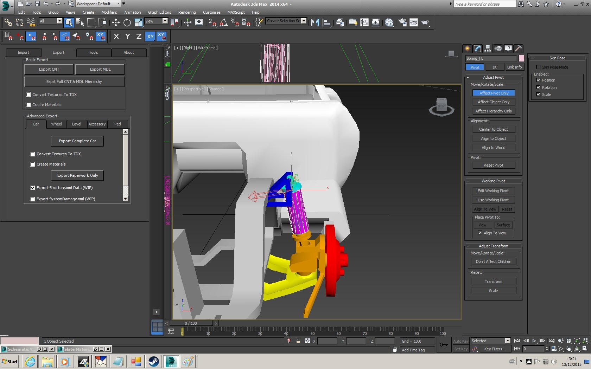The image size is (591, 369).
Task: Expand the reference coordinate View dropdown
Action: pos(165,21)
